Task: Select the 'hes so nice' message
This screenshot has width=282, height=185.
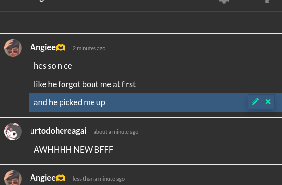Action: coord(53,66)
